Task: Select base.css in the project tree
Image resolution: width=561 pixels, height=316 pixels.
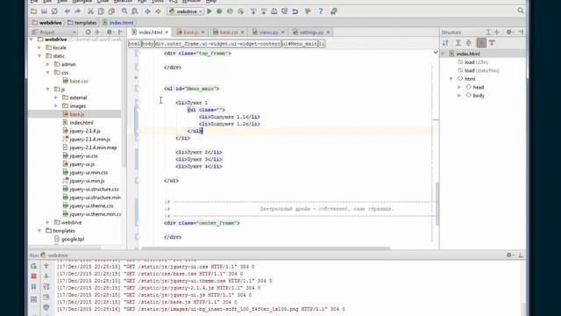Action: (75, 81)
